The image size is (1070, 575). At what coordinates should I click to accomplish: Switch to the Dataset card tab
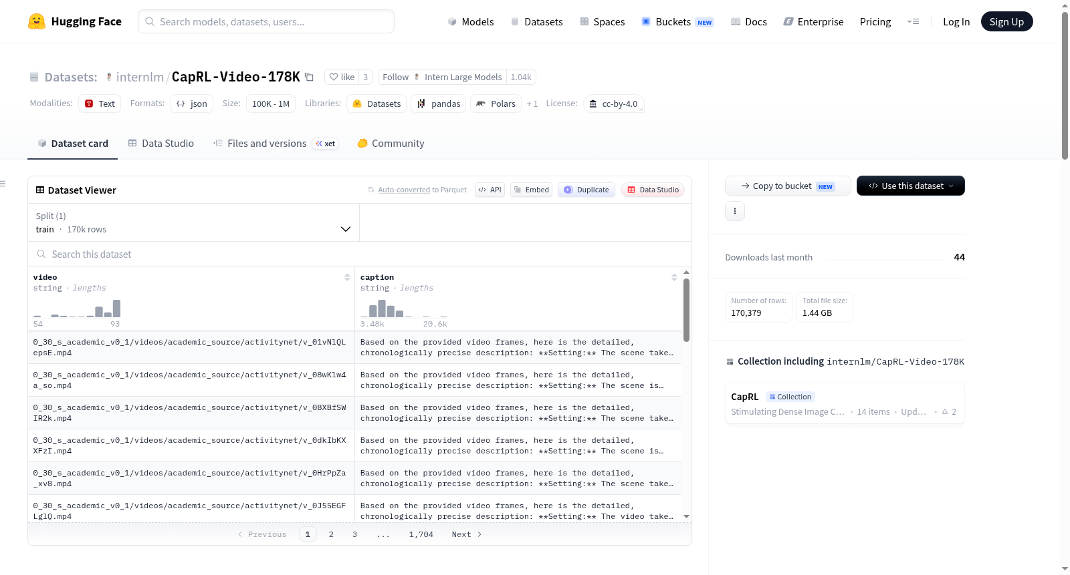[72, 144]
